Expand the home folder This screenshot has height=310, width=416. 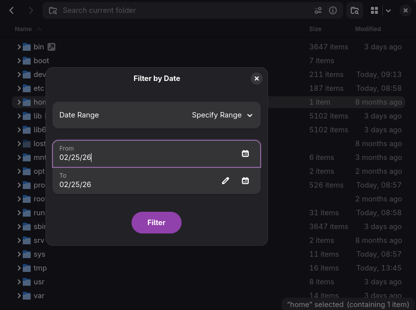pyautogui.click(x=19, y=102)
